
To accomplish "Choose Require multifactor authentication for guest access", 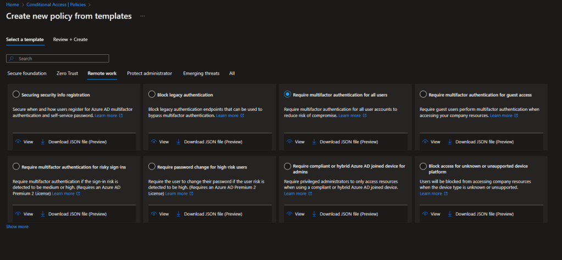I will (x=423, y=95).
